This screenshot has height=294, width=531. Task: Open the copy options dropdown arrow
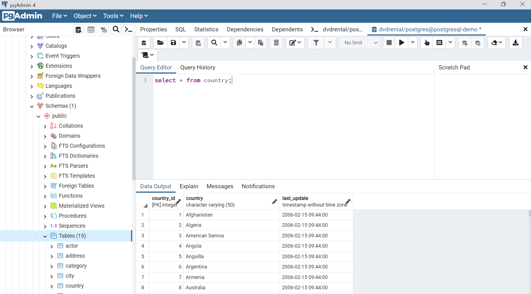coord(250,43)
